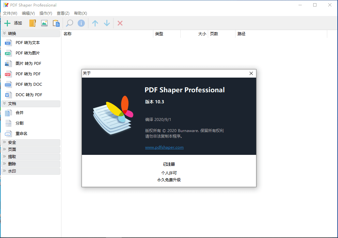The width and height of the screenshot is (338, 238).
Task: Collapse the 文档 section
Action: click(x=31, y=104)
